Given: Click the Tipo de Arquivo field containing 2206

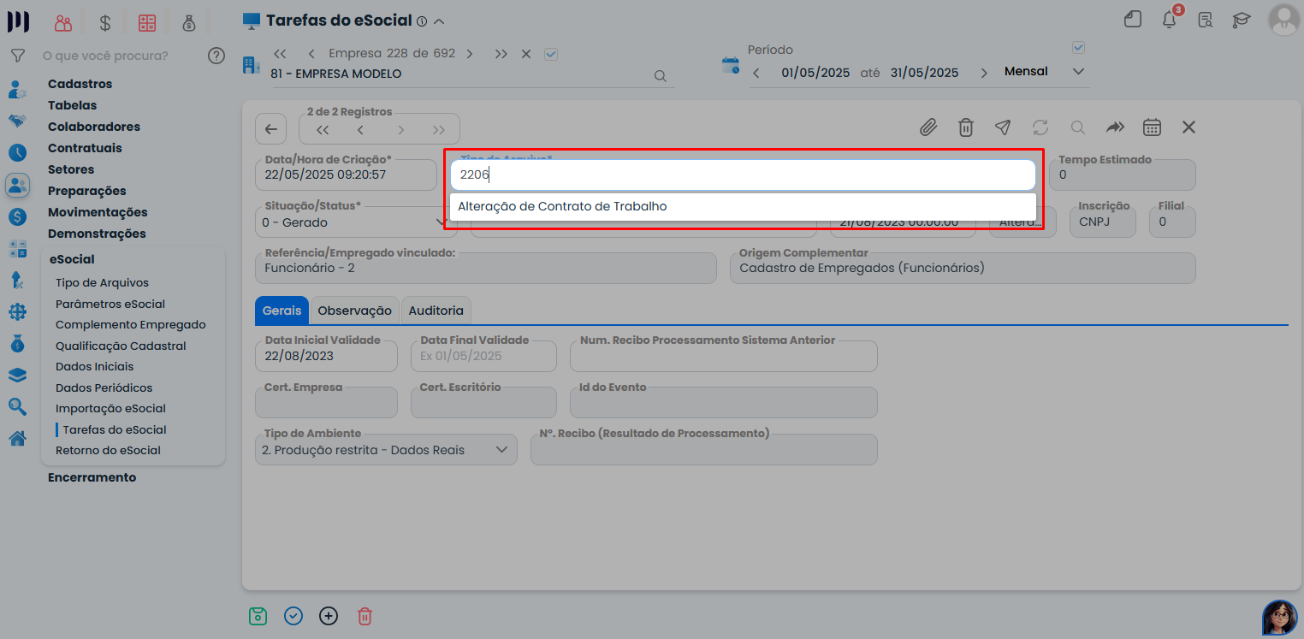Looking at the screenshot, I should tap(743, 175).
